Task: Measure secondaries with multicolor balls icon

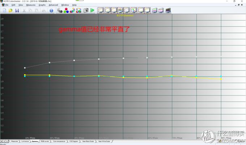Action: [72, 10]
